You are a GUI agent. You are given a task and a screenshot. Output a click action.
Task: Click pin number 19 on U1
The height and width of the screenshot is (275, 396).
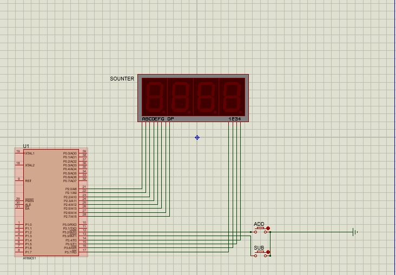coord(18,151)
